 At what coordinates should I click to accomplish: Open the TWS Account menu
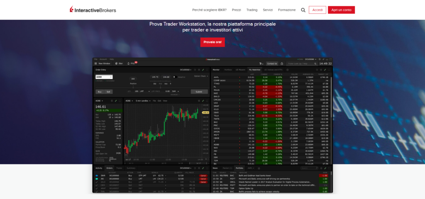click(x=103, y=59)
